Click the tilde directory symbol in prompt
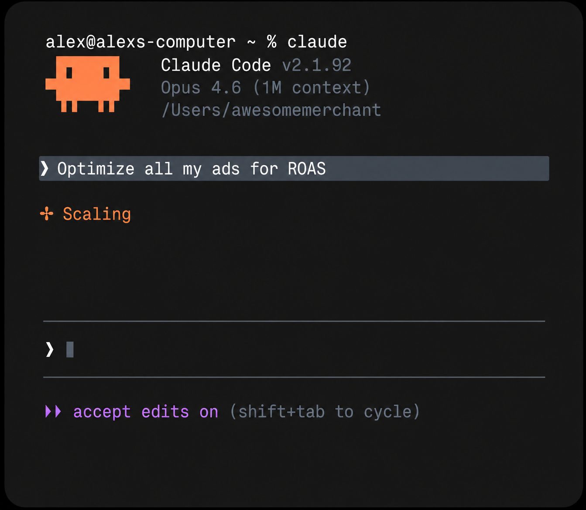 click(x=251, y=42)
